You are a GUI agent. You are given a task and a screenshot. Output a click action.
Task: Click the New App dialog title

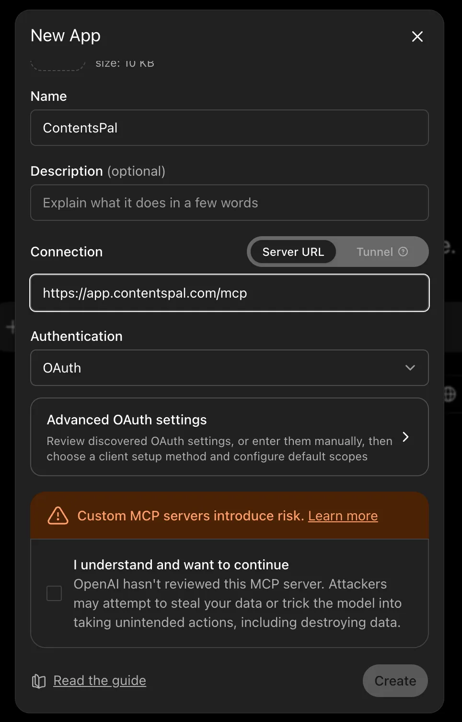tap(66, 36)
